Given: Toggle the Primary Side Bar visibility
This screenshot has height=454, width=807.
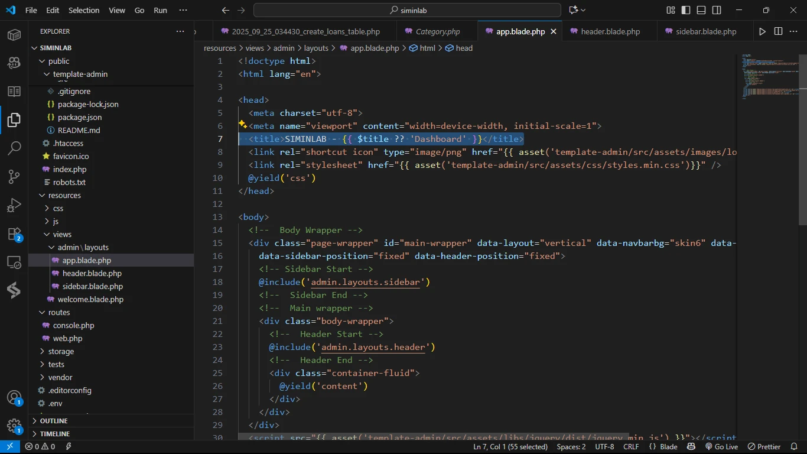Looking at the screenshot, I should (686, 10).
